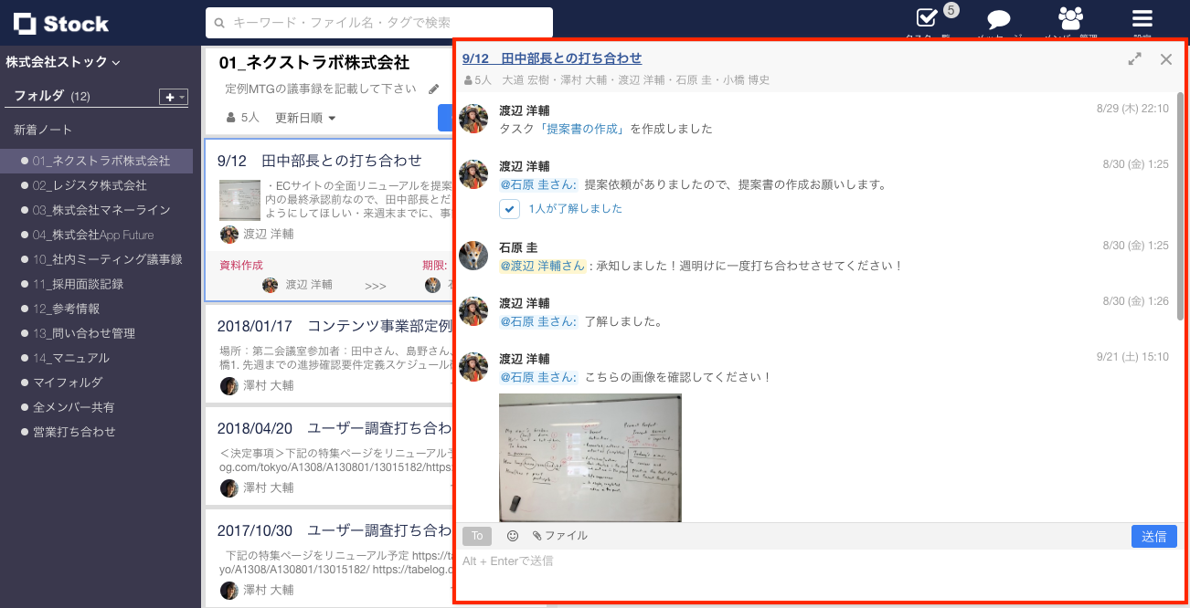Viewport: 1190px width, 608px height.
Task: Edit the note description using the pencil icon
Action: 432,89
